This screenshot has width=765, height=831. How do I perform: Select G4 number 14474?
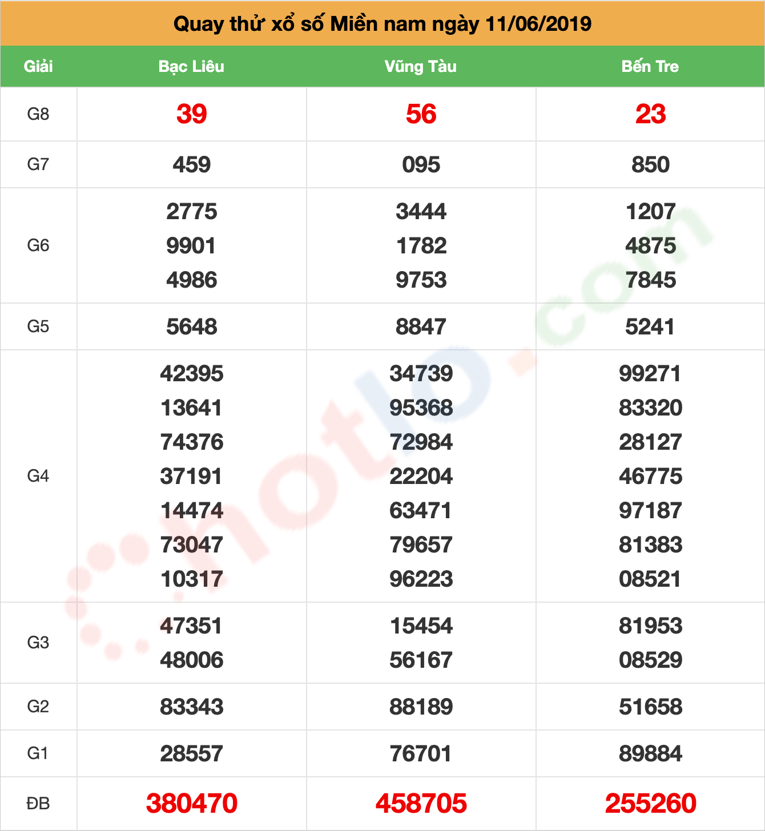click(192, 511)
